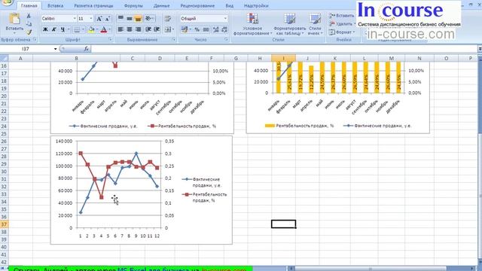Center text horizontally
This screenshot has width=482, height=271.
(x=130, y=29)
